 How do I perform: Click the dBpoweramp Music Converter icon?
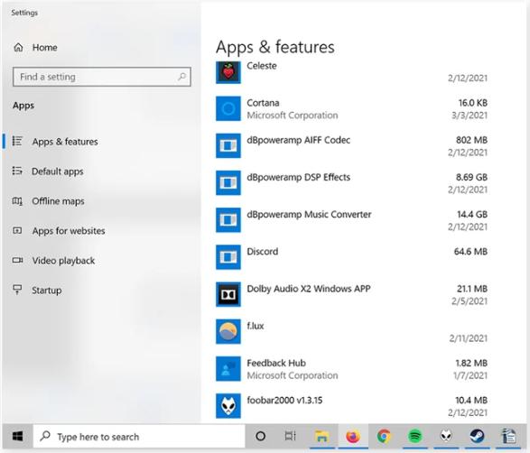point(228,220)
